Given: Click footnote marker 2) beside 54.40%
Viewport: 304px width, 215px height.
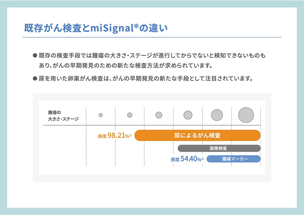Looking at the screenshot, I should coord(202,158).
